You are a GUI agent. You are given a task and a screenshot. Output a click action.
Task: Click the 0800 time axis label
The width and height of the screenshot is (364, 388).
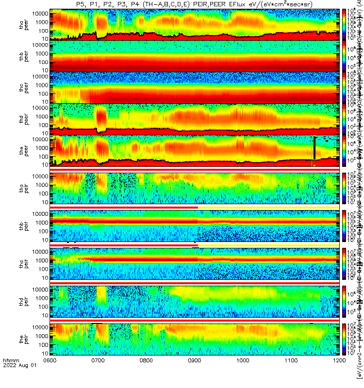point(147,360)
